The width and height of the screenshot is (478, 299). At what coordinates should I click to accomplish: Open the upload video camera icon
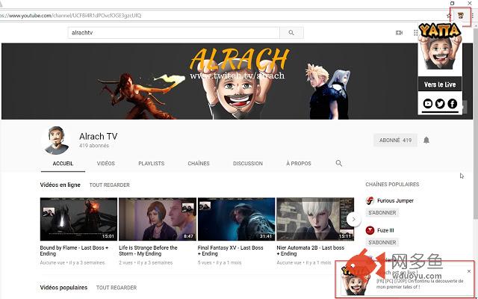click(399, 33)
